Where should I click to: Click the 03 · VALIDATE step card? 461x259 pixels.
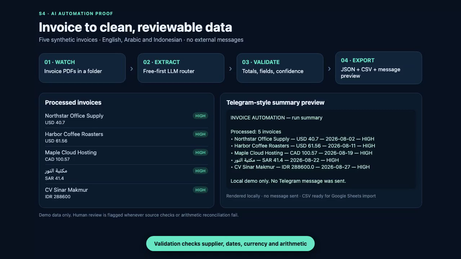tap(280, 68)
